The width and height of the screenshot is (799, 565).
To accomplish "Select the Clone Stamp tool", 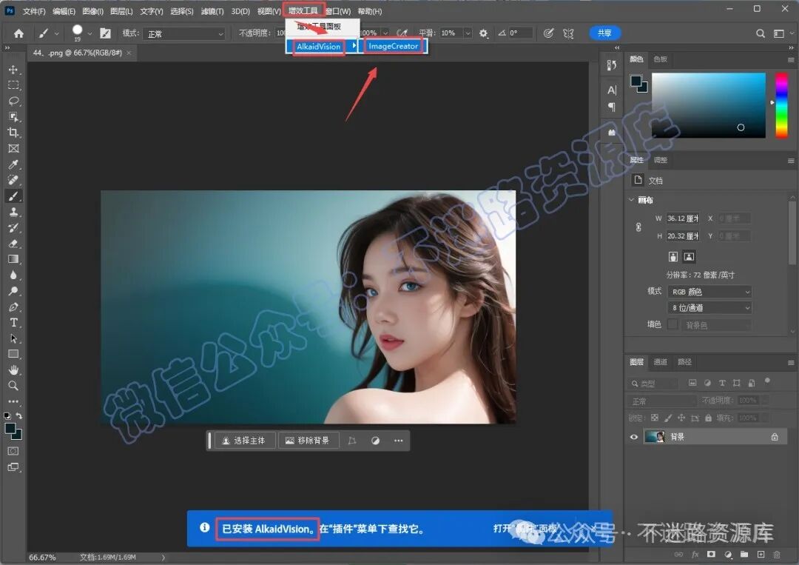I will click(x=13, y=212).
